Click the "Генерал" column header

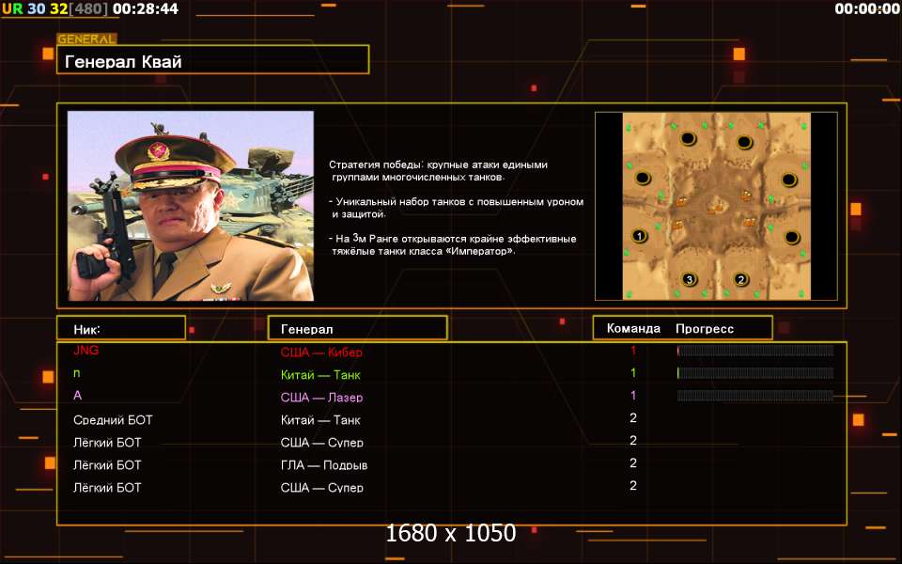tap(357, 329)
